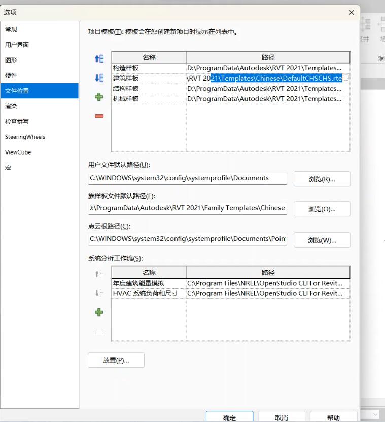Remove selected project template with red minus
Viewport: 385px width, 422px height.
99,116
